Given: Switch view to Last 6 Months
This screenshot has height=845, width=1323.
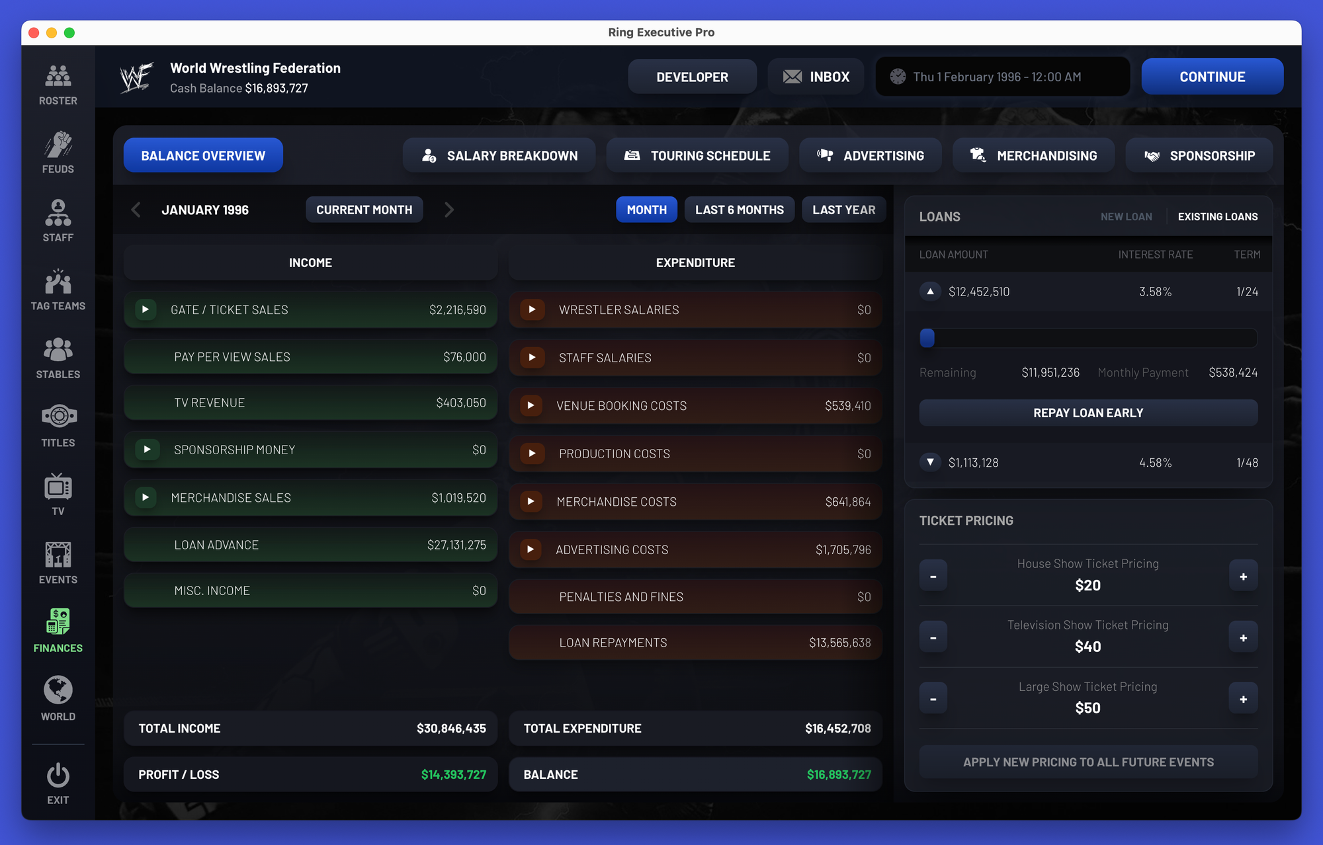Looking at the screenshot, I should tap(739, 210).
